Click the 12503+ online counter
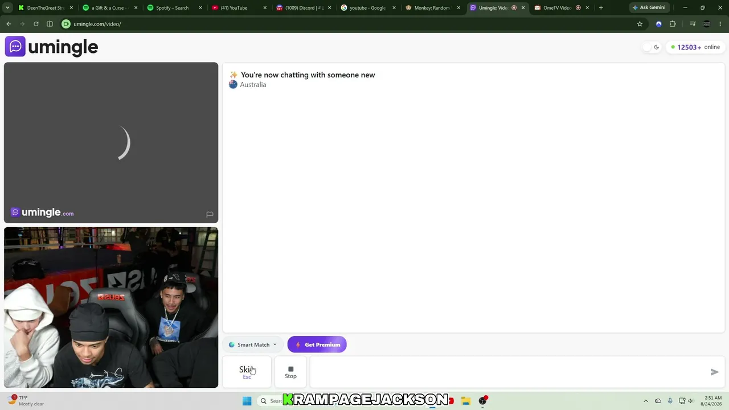Screen dimensions: 729x410 695,47
